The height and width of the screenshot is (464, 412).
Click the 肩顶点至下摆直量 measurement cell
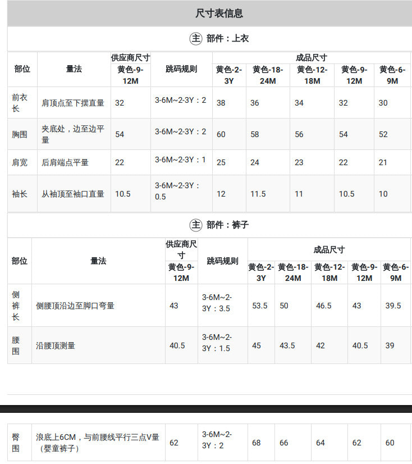(x=74, y=103)
